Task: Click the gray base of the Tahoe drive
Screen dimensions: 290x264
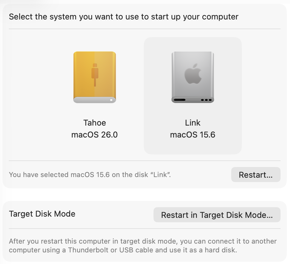Action: [x=94, y=100]
